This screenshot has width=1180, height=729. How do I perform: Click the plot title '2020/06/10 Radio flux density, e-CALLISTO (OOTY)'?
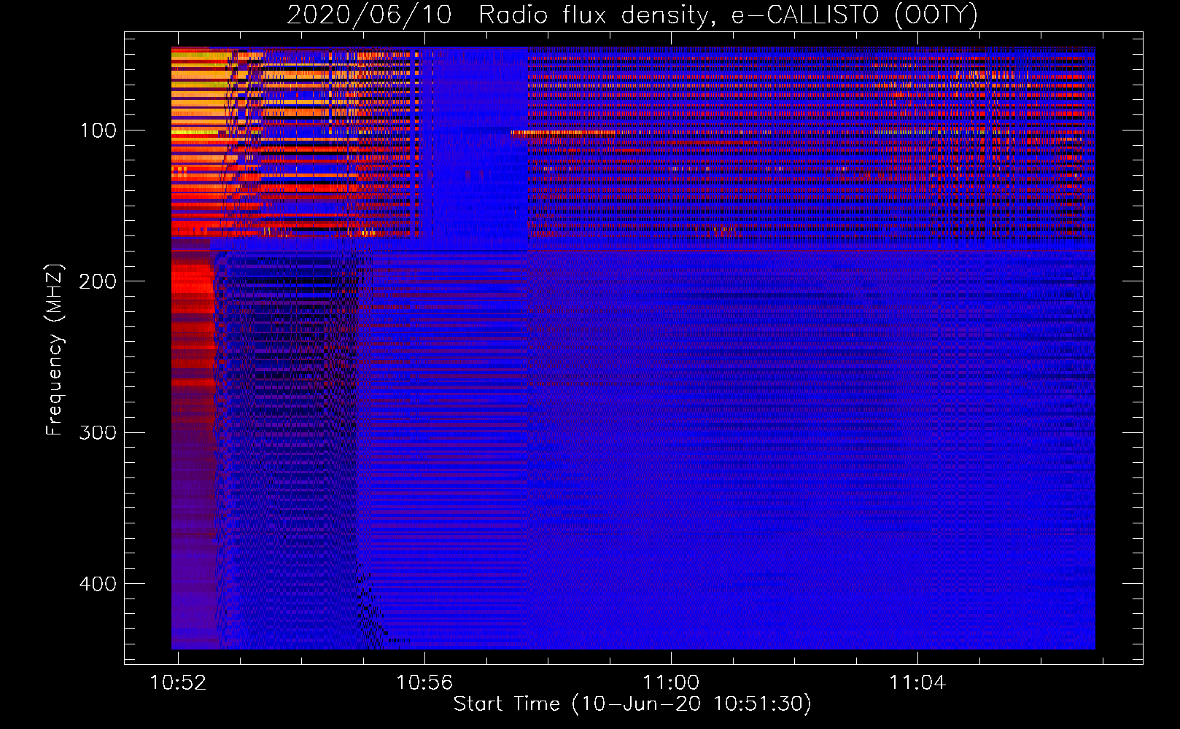point(632,15)
